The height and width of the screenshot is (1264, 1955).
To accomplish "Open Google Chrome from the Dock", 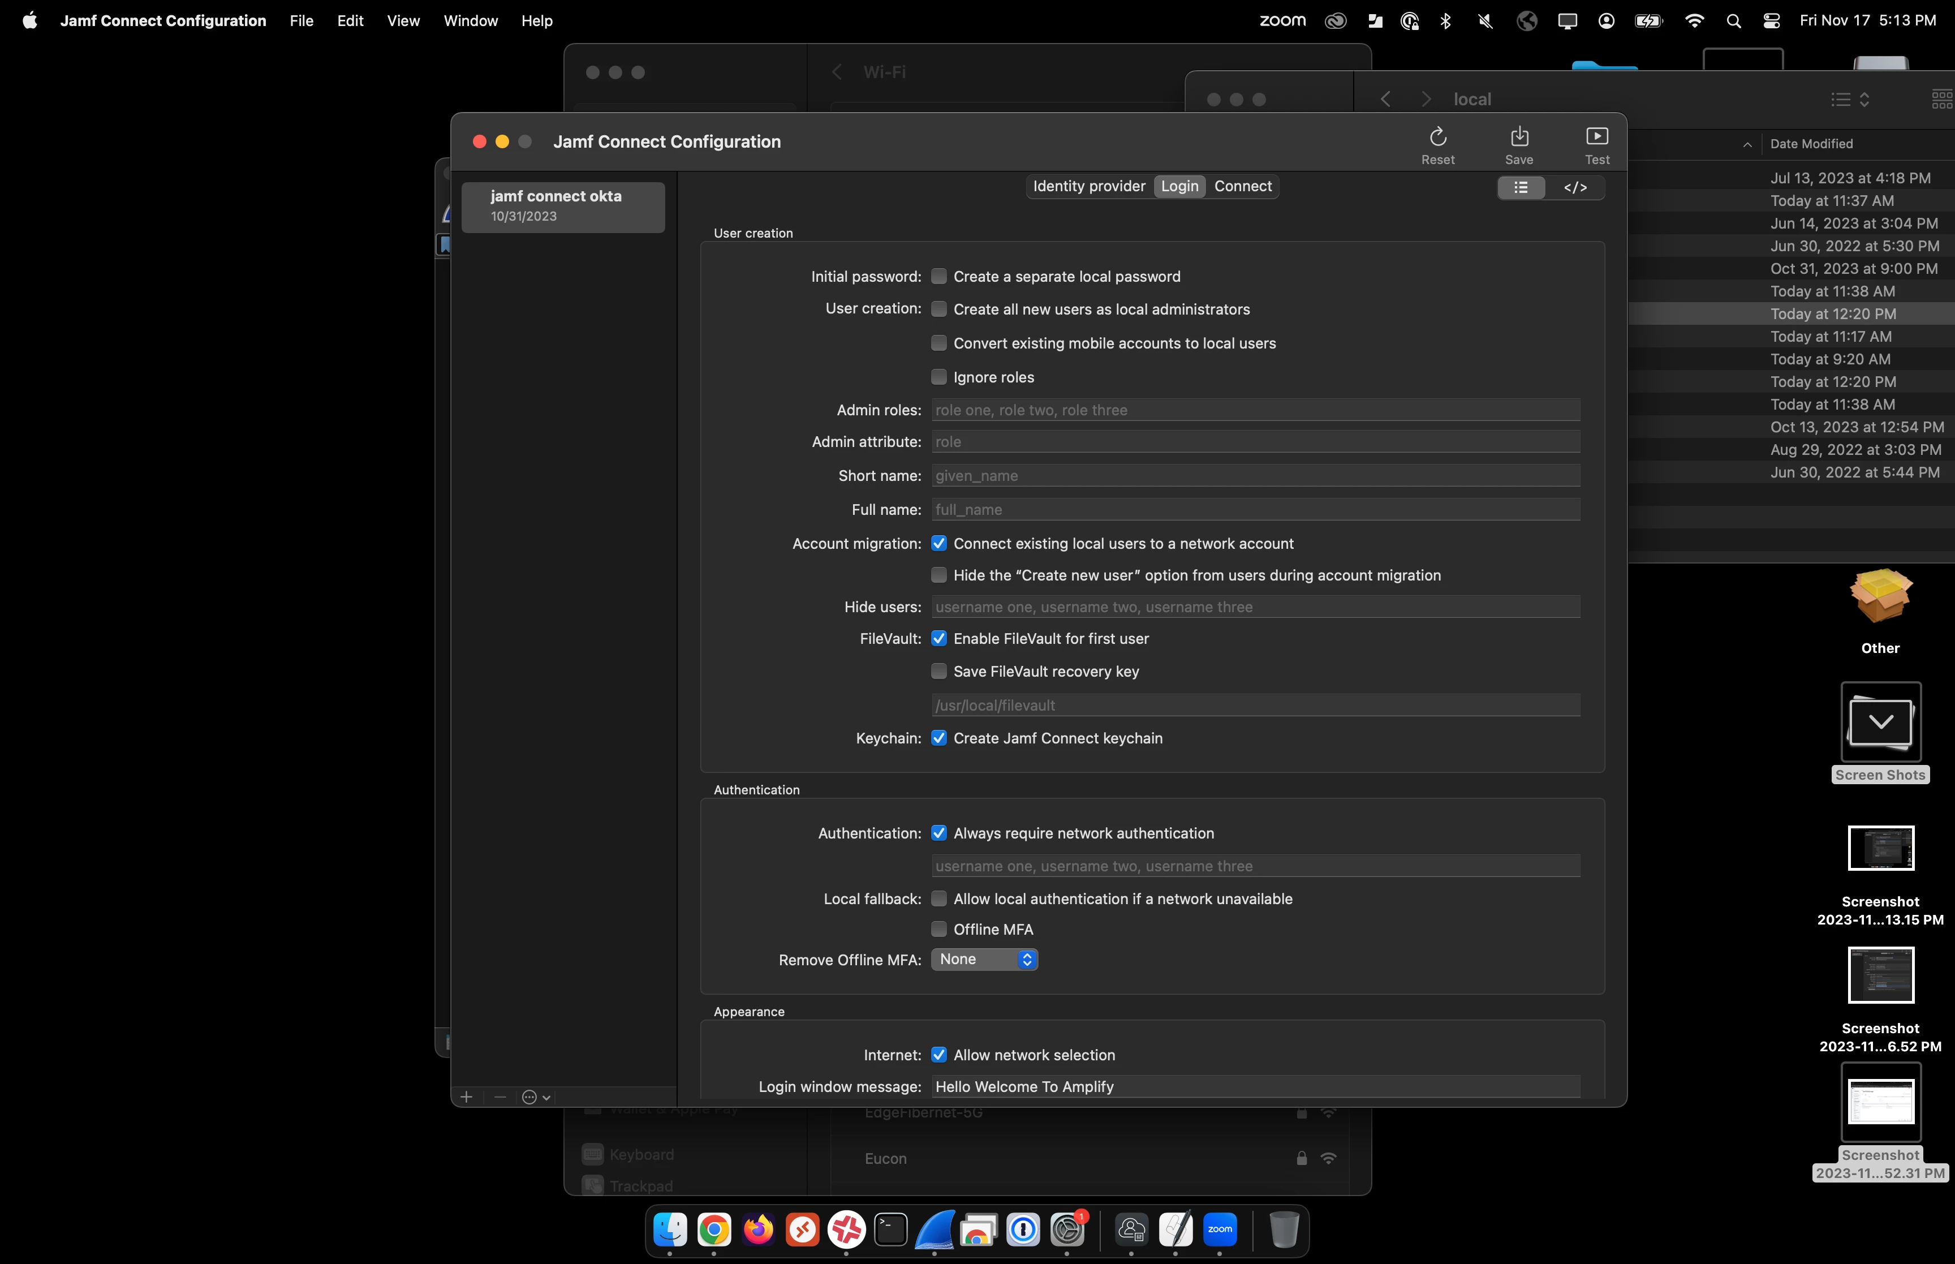I will [x=714, y=1229].
